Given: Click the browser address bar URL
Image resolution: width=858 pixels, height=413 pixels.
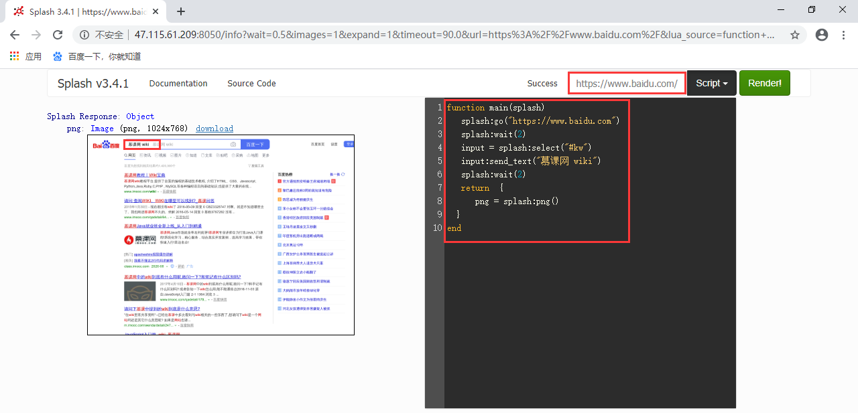Looking at the screenshot, I should (x=454, y=35).
